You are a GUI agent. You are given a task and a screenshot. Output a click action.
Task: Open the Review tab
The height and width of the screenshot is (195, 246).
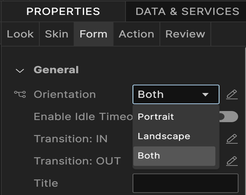pyautogui.click(x=185, y=34)
